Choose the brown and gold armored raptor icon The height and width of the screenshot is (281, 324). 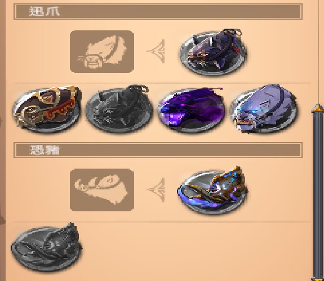pos(47,109)
